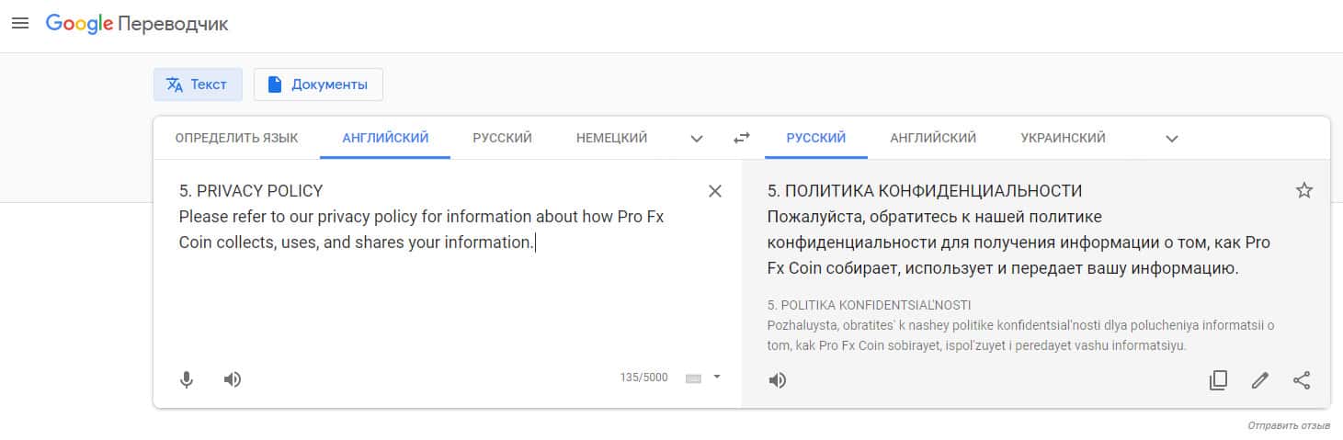Select ОПРЕДЕЛИТЬ ЯЗЫК source tab
1343x440 pixels.
click(x=236, y=138)
